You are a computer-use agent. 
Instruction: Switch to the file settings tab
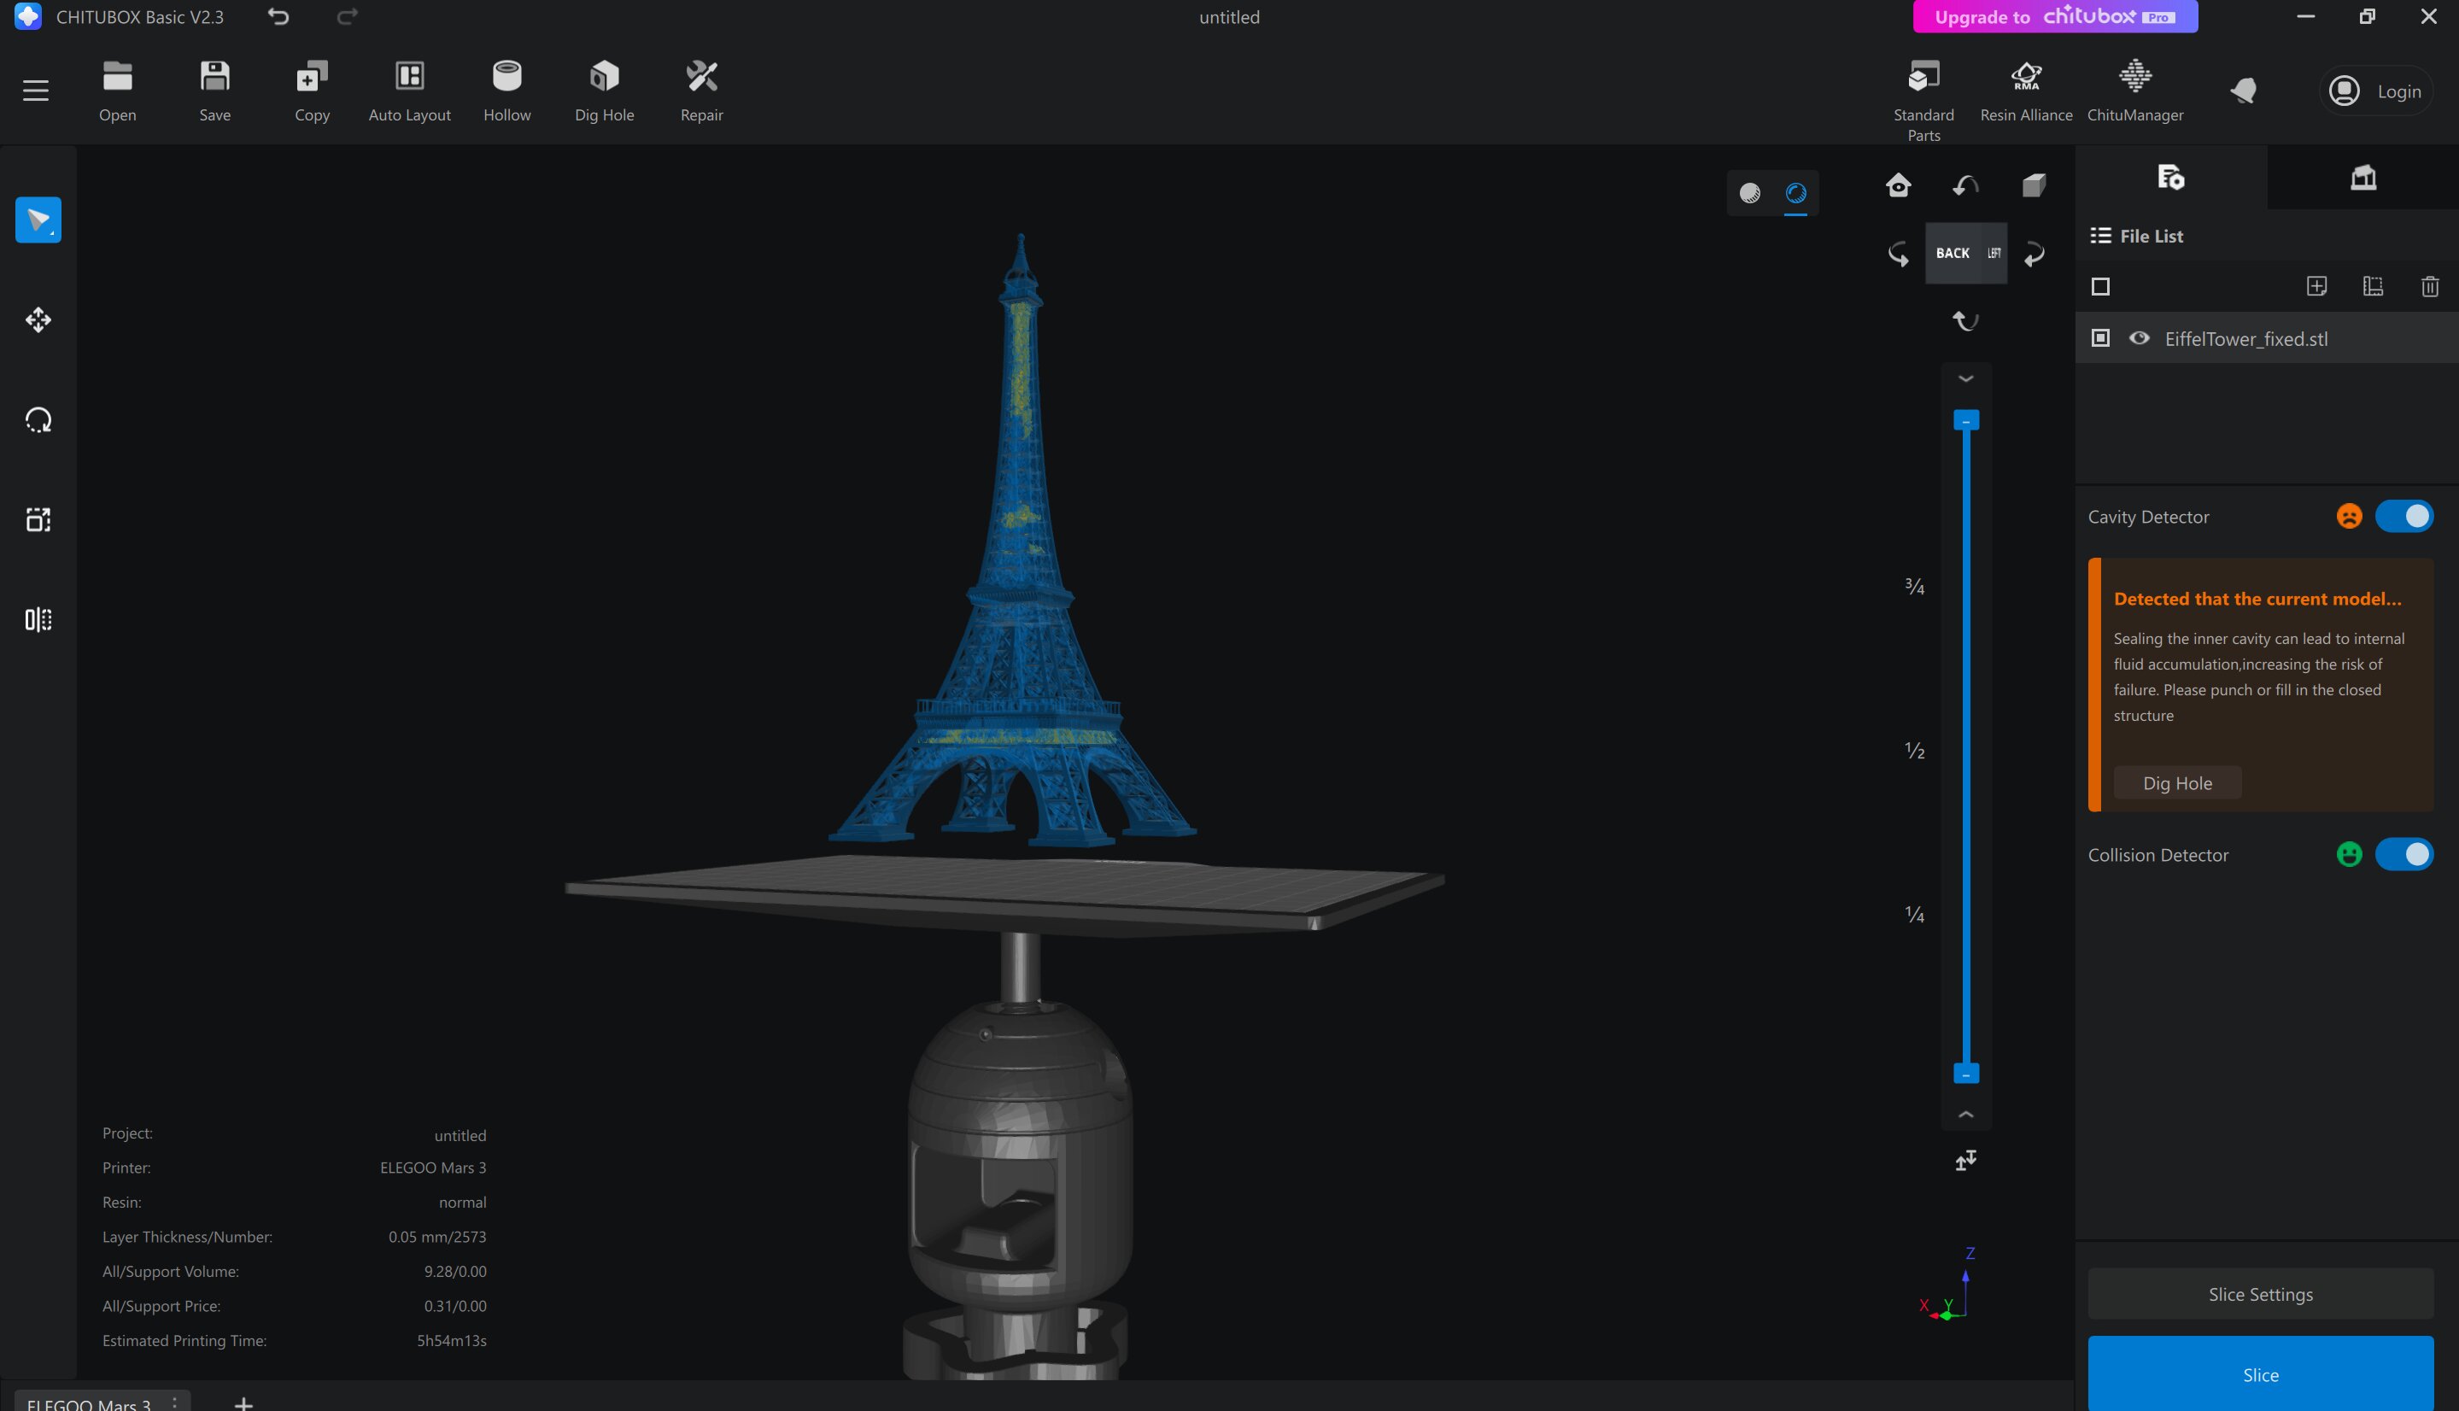pos(2170,178)
